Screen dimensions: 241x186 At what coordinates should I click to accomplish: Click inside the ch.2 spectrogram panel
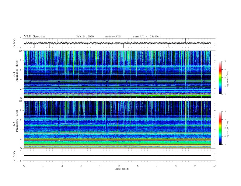coord(117,125)
